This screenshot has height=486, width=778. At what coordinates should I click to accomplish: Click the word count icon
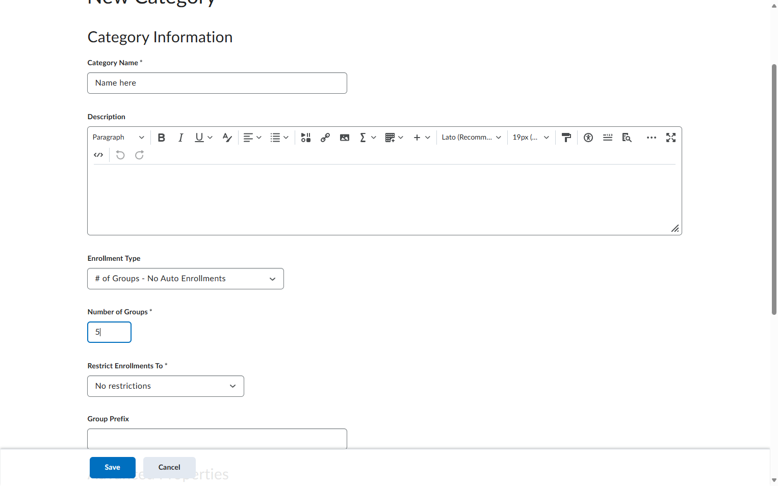608,138
